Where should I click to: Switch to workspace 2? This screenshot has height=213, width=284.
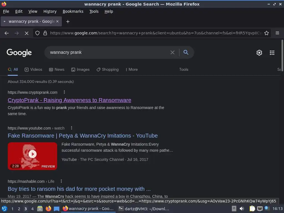pyautogui.click(x=19, y=209)
